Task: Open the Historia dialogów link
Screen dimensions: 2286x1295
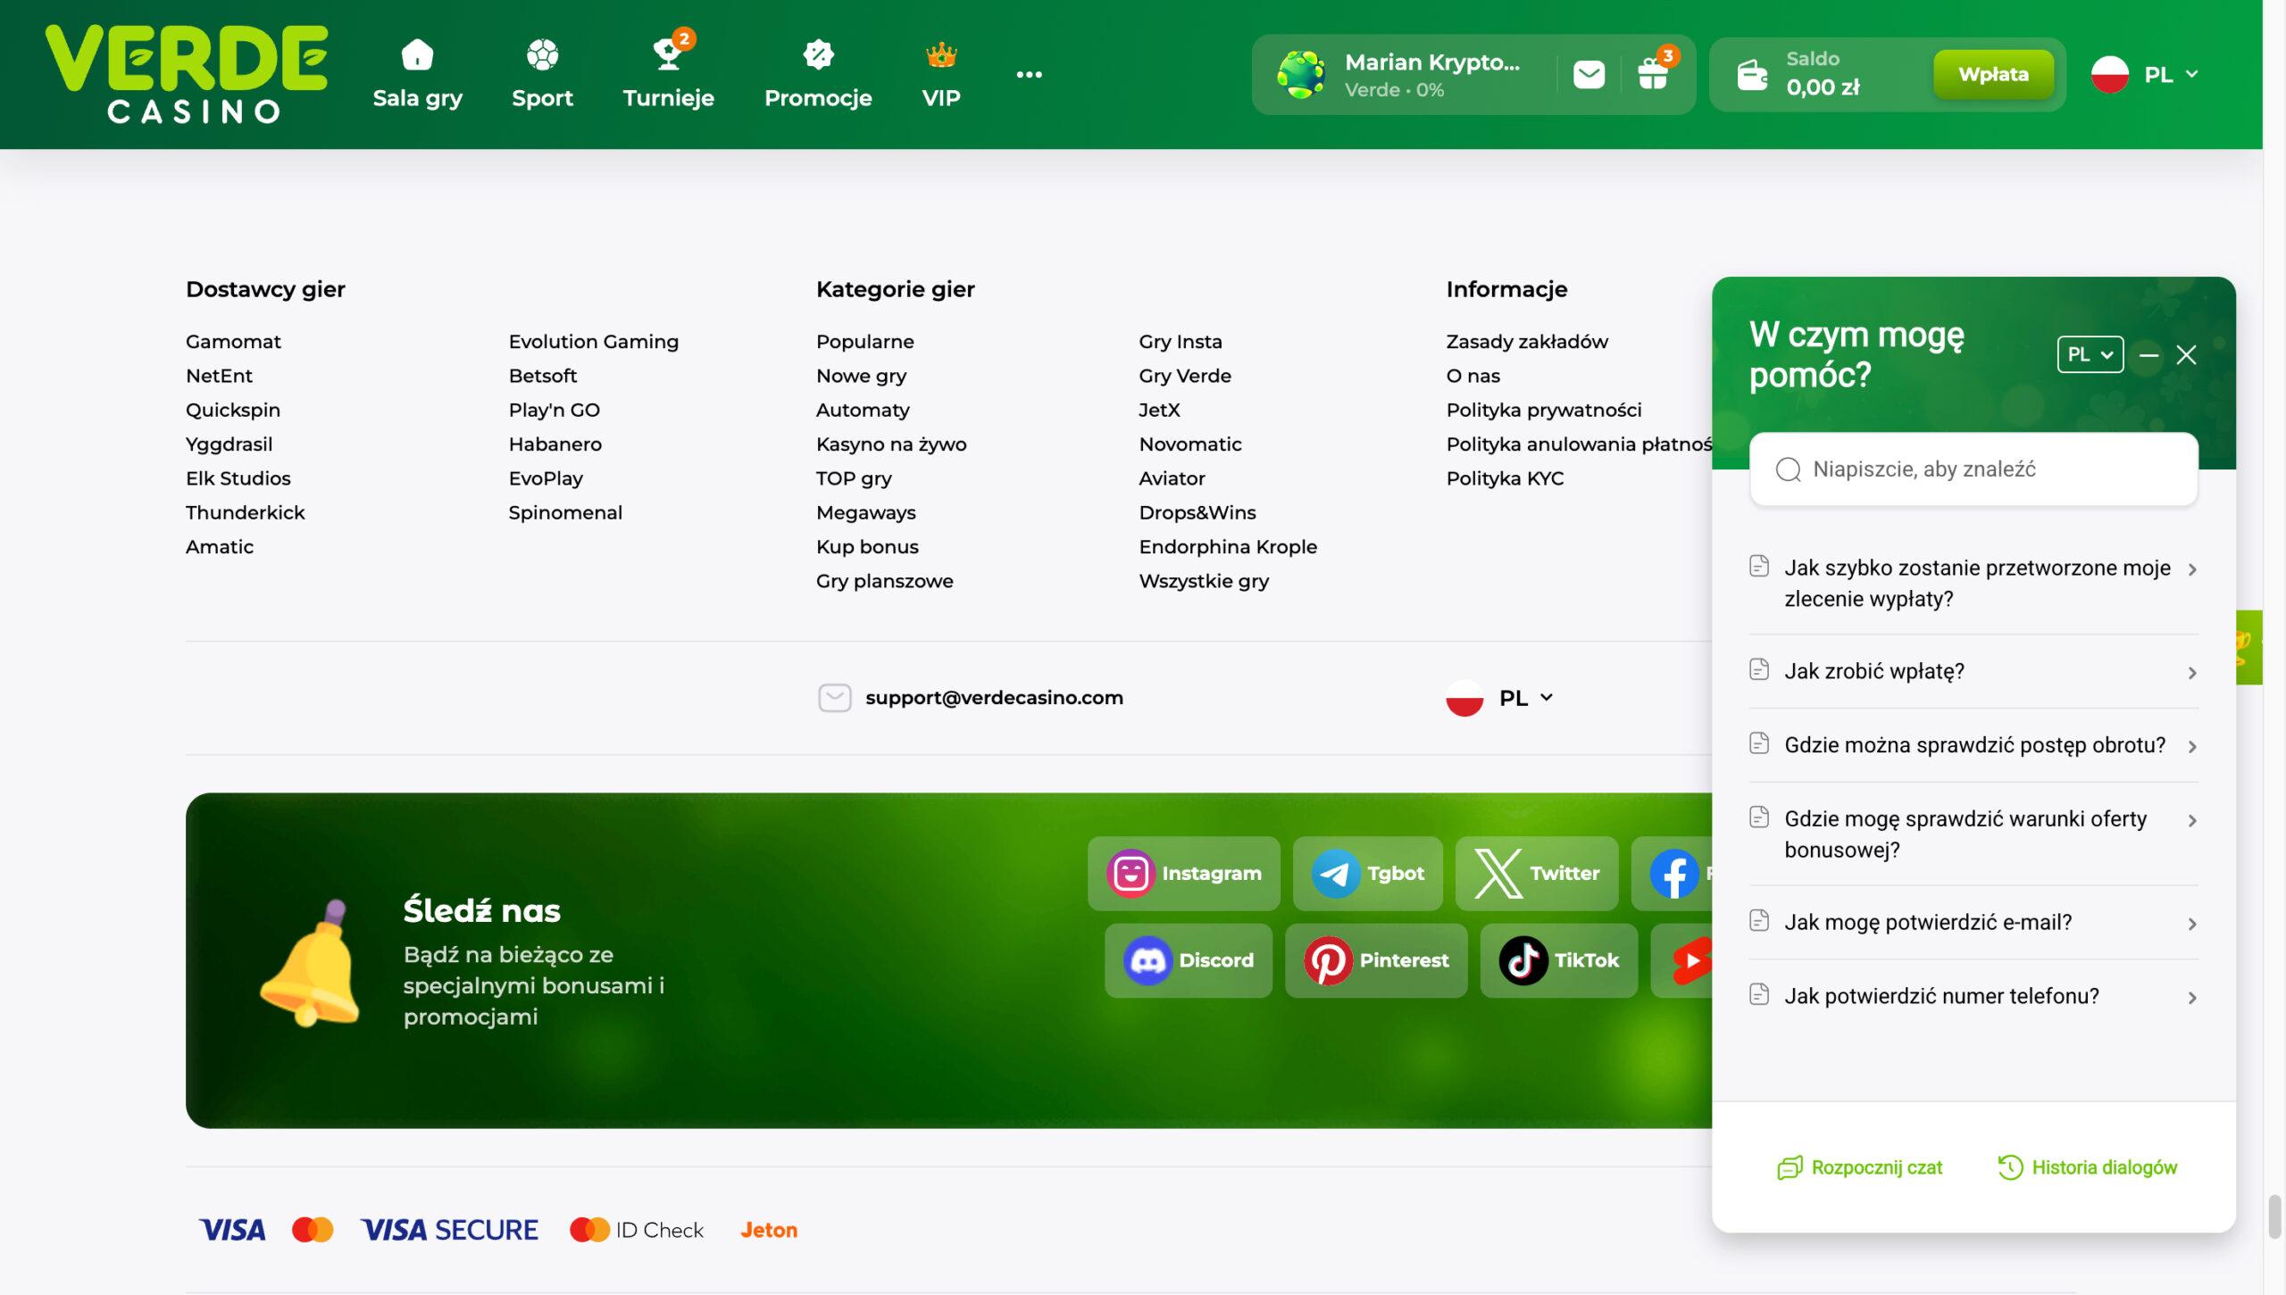Action: pyautogui.click(x=2088, y=1167)
